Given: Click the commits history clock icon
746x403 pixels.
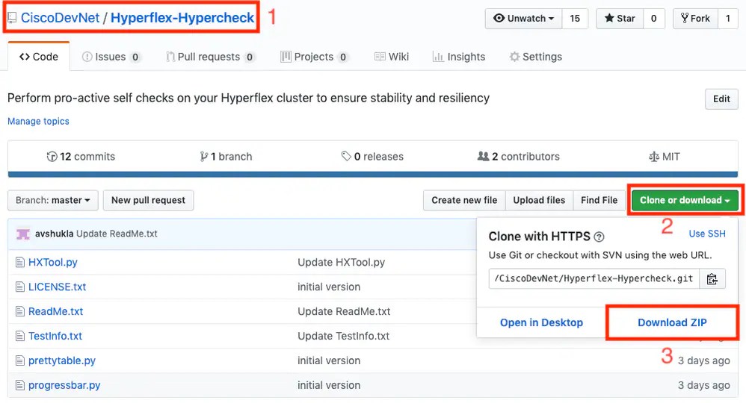Looking at the screenshot, I should tap(52, 157).
